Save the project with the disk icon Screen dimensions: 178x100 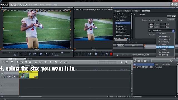pyautogui.click(x=18, y=5)
